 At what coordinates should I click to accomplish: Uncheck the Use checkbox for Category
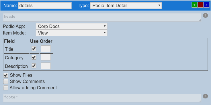(34, 57)
